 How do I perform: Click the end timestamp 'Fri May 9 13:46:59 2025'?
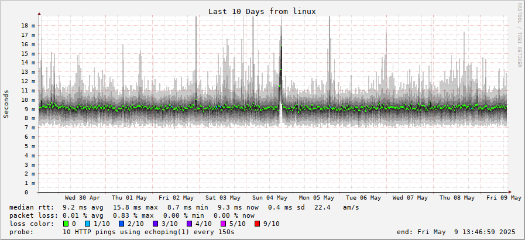pos(468,232)
